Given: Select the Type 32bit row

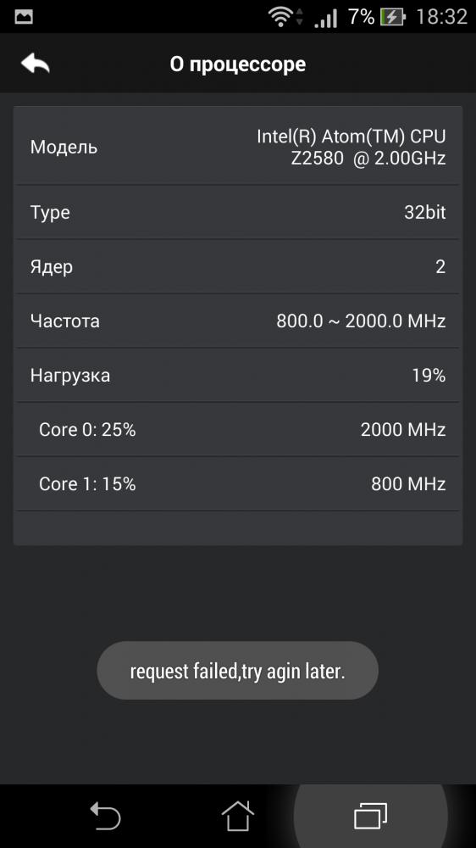Looking at the screenshot, I should 238,212.
